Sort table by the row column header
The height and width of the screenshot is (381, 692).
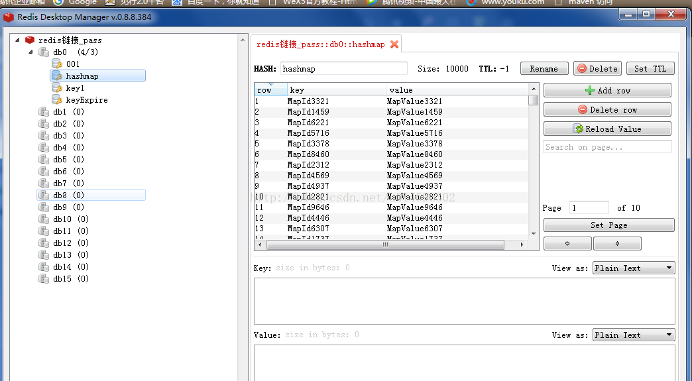[270, 90]
